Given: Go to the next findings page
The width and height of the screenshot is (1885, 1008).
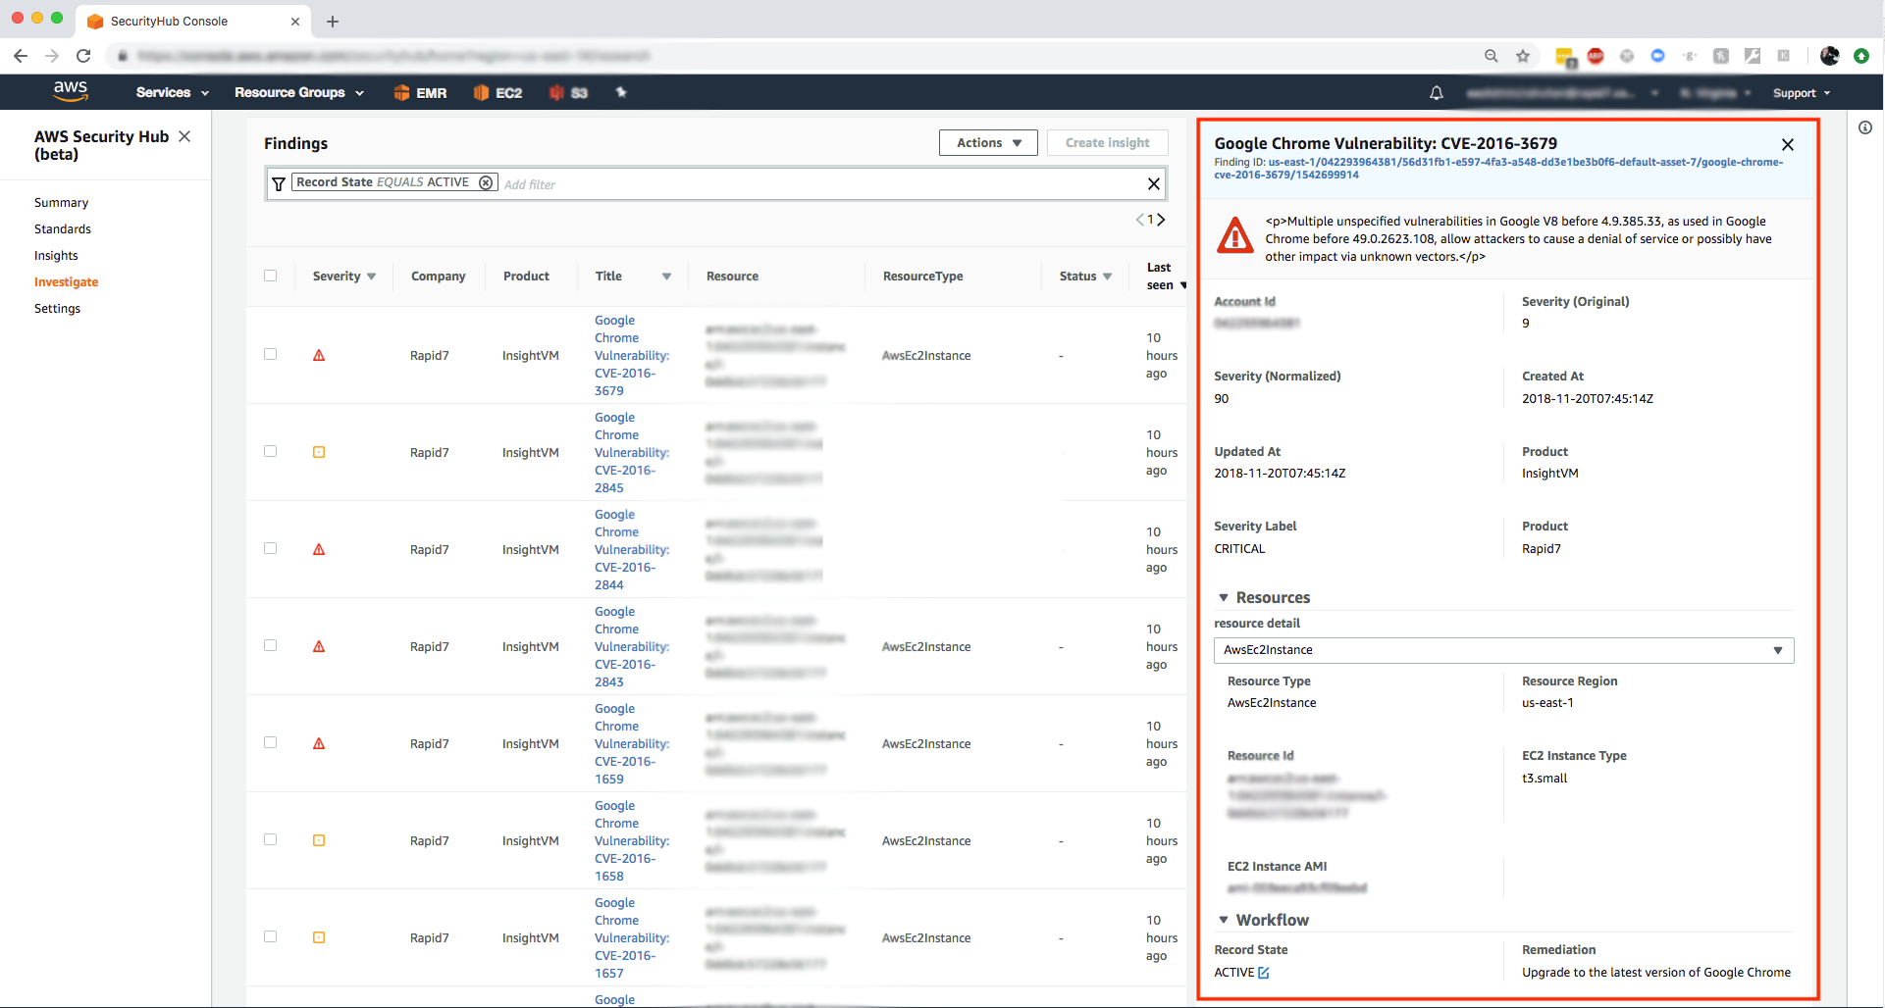Looking at the screenshot, I should point(1161,220).
